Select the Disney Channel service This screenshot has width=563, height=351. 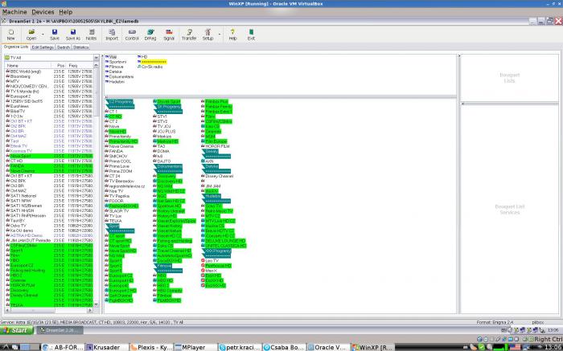click(x=217, y=177)
